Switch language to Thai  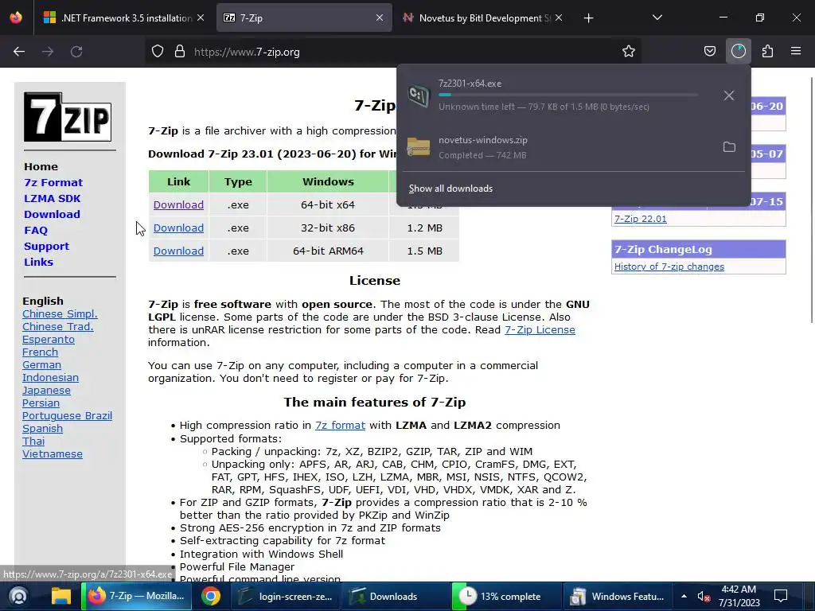click(x=33, y=441)
